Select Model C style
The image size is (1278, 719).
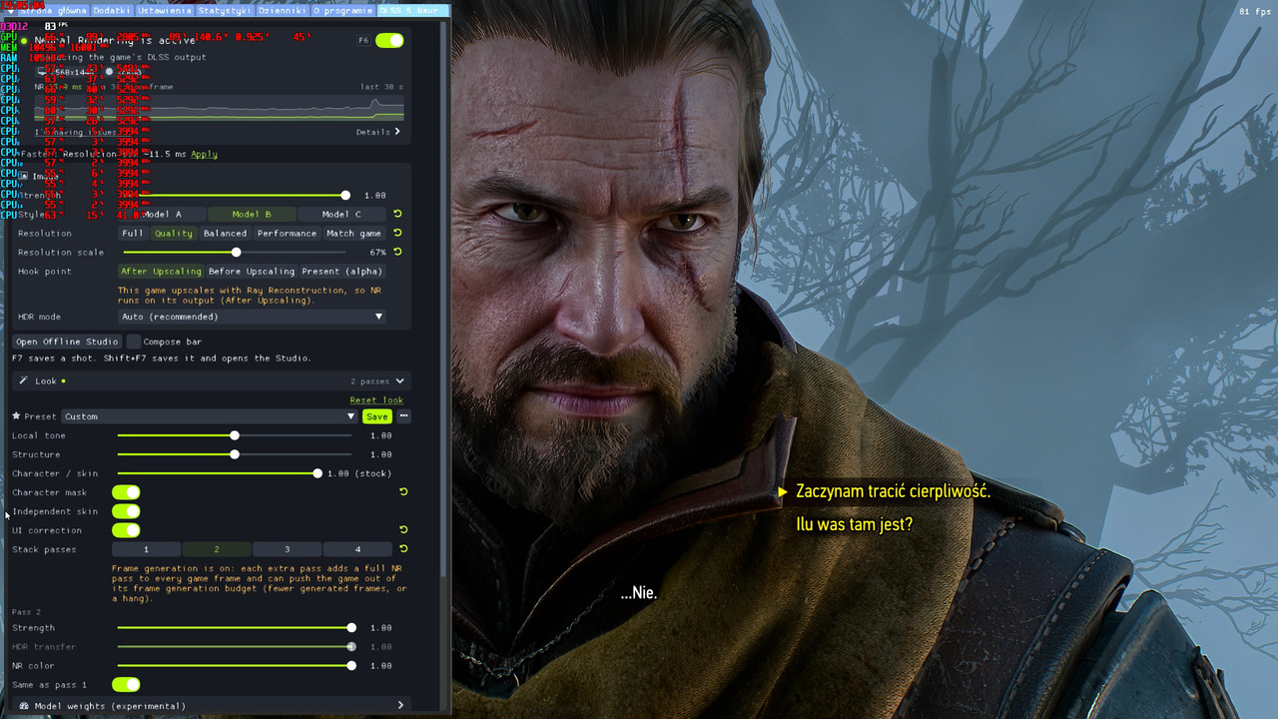[342, 214]
